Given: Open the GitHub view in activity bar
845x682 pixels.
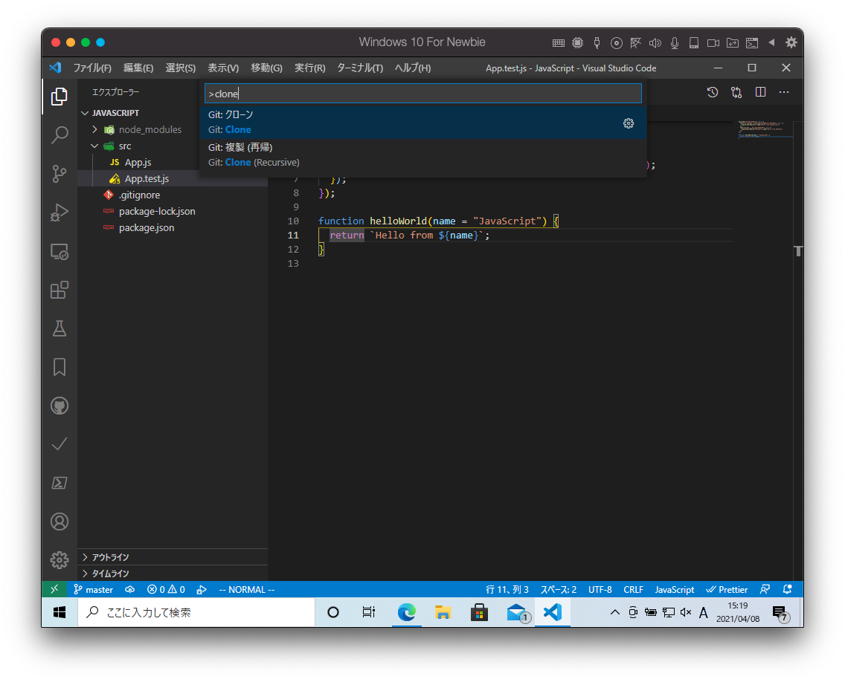Looking at the screenshot, I should click(x=60, y=406).
